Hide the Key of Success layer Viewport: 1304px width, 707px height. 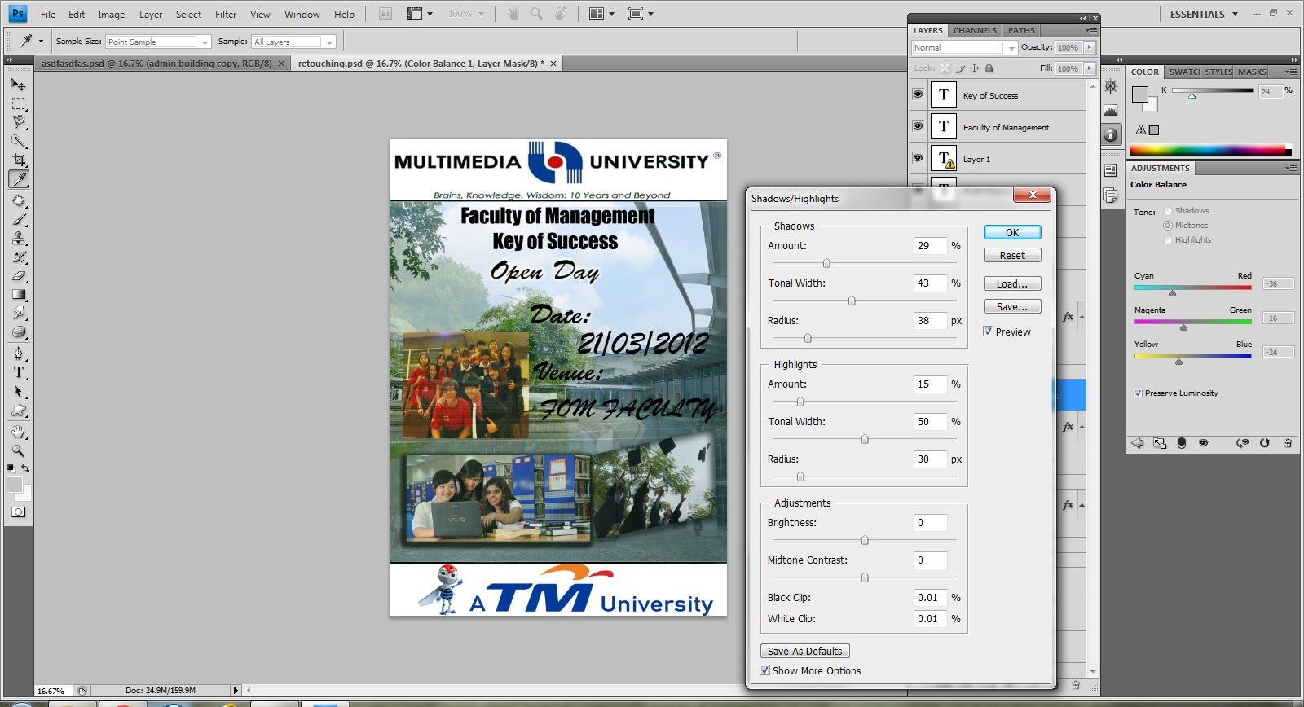(918, 94)
